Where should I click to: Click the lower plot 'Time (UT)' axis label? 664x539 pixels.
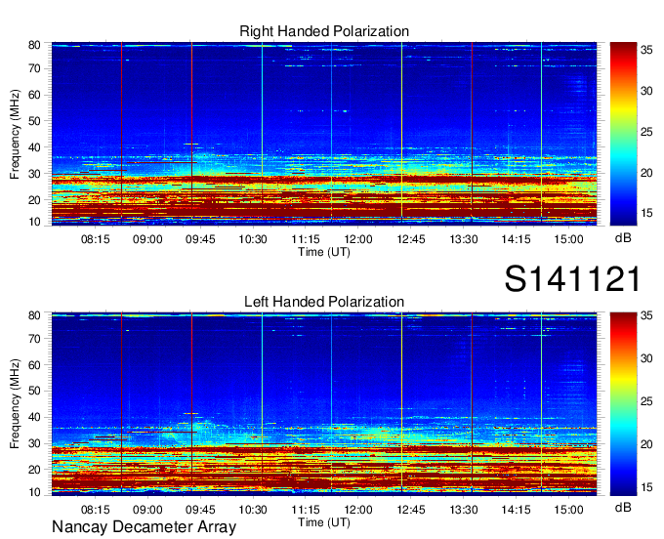(x=324, y=522)
